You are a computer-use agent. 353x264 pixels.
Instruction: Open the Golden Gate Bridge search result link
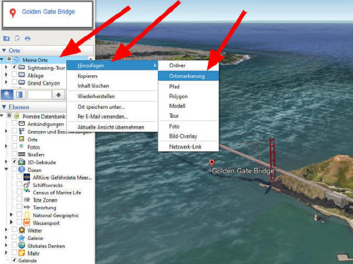click(x=49, y=12)
